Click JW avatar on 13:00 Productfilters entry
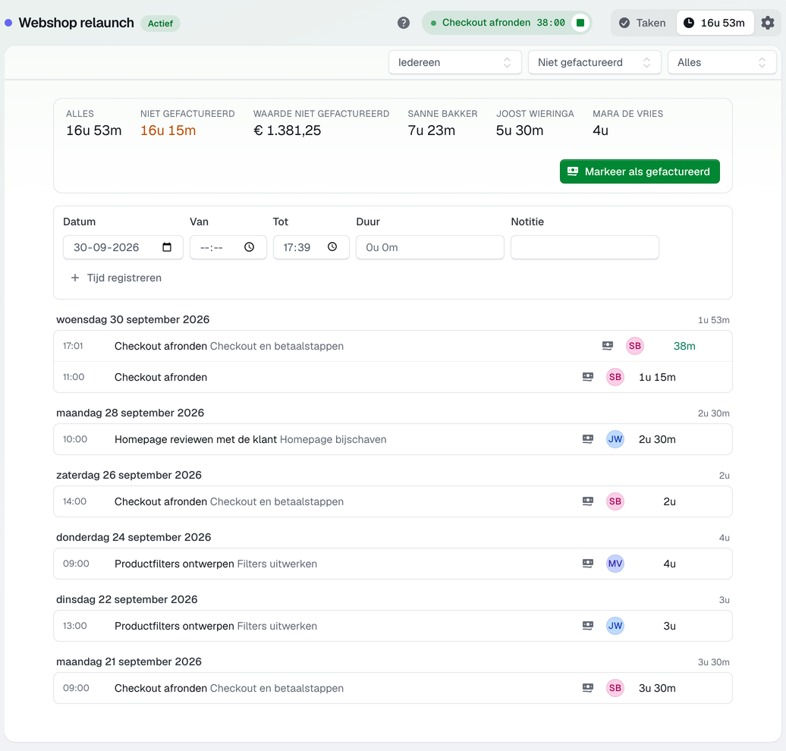Image resolution: width=786 pixels, height=751 pixels. (x=615, y=626)
